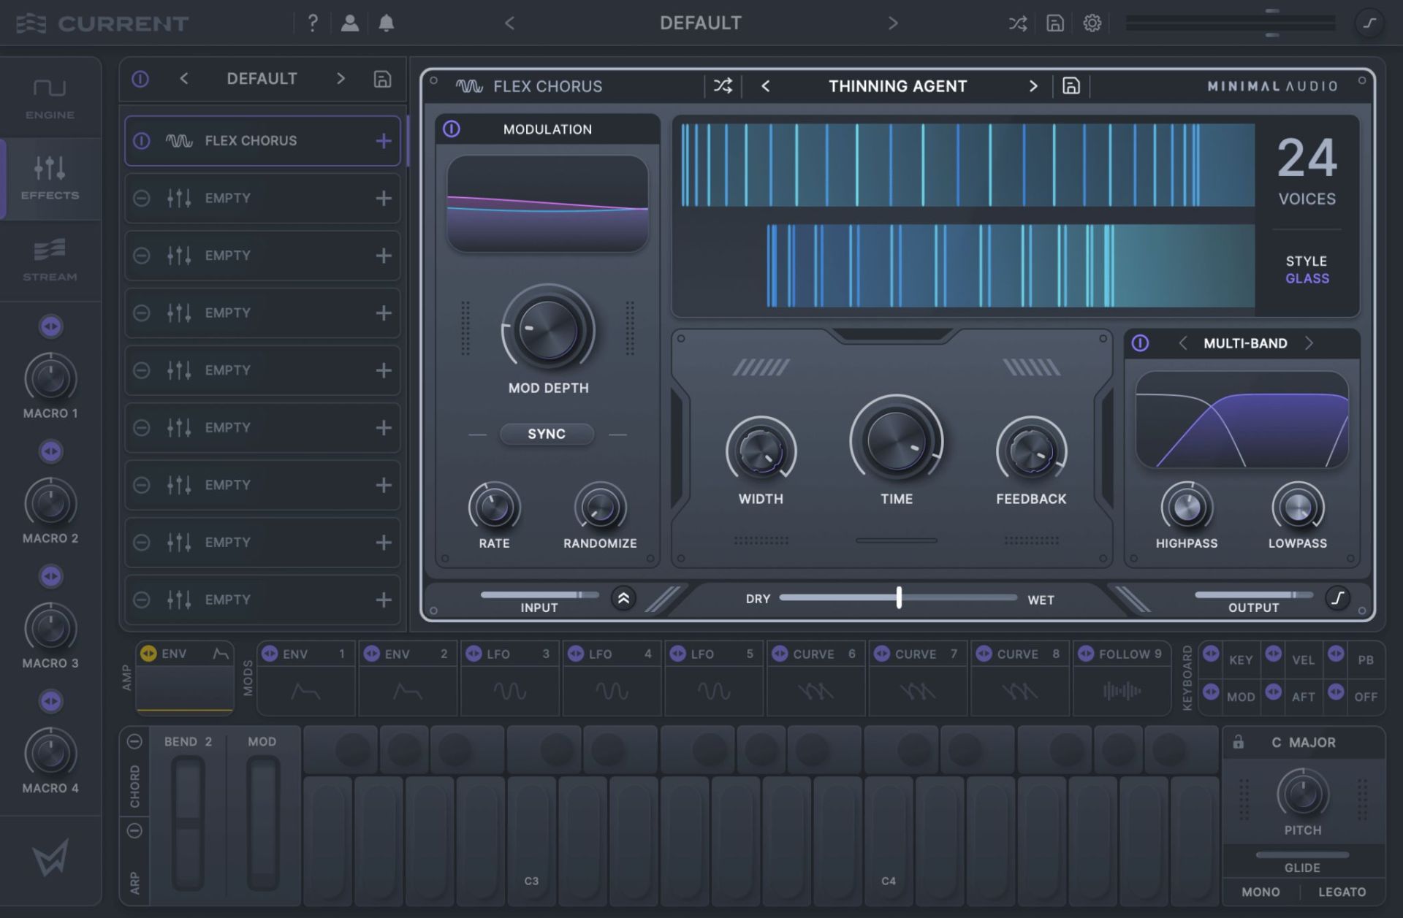Click the scale lock icon beside C MAJOR
The image size is (1403, 918).
(1239, 742)
